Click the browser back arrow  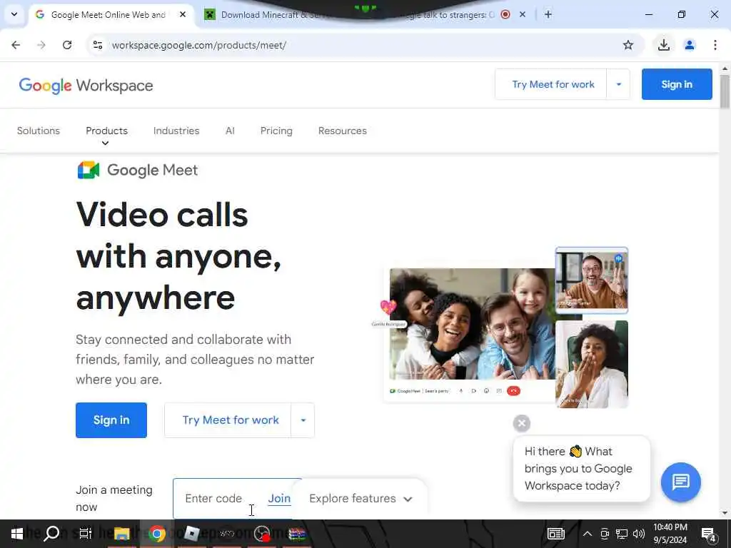pyautogui.click(x=16, y=45)
